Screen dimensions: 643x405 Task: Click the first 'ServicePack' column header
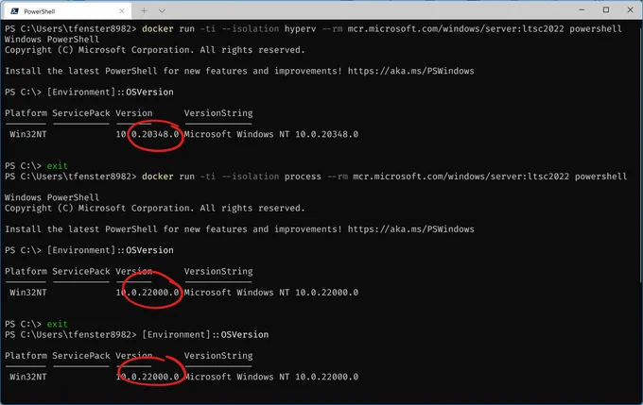(81, 113)
